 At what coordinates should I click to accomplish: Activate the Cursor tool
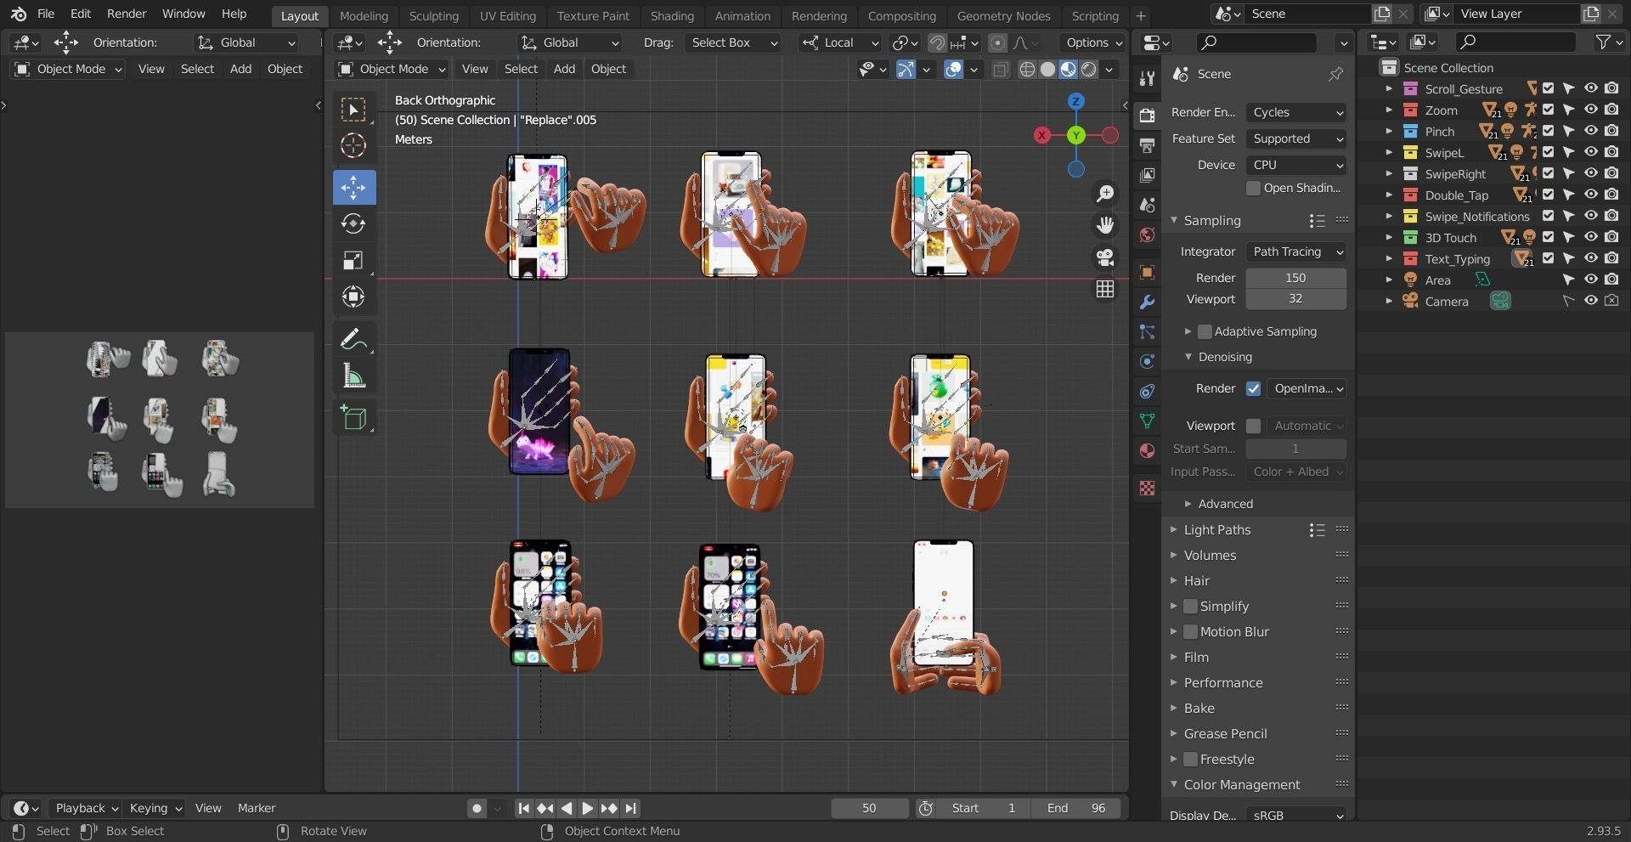(x=353, y=146)
